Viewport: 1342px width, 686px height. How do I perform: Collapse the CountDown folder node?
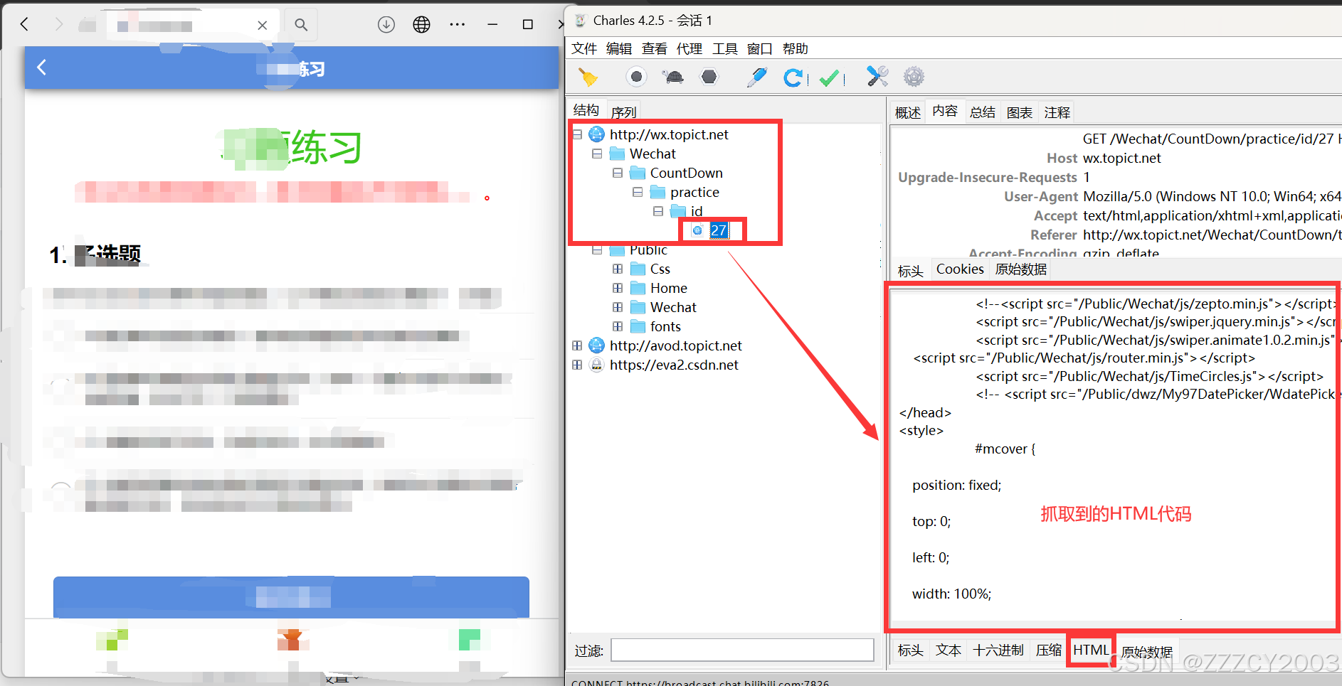[x=618, y=173]
